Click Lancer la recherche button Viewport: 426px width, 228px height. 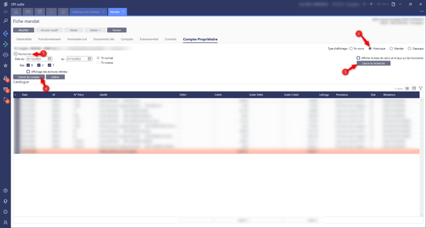point(373,63)
